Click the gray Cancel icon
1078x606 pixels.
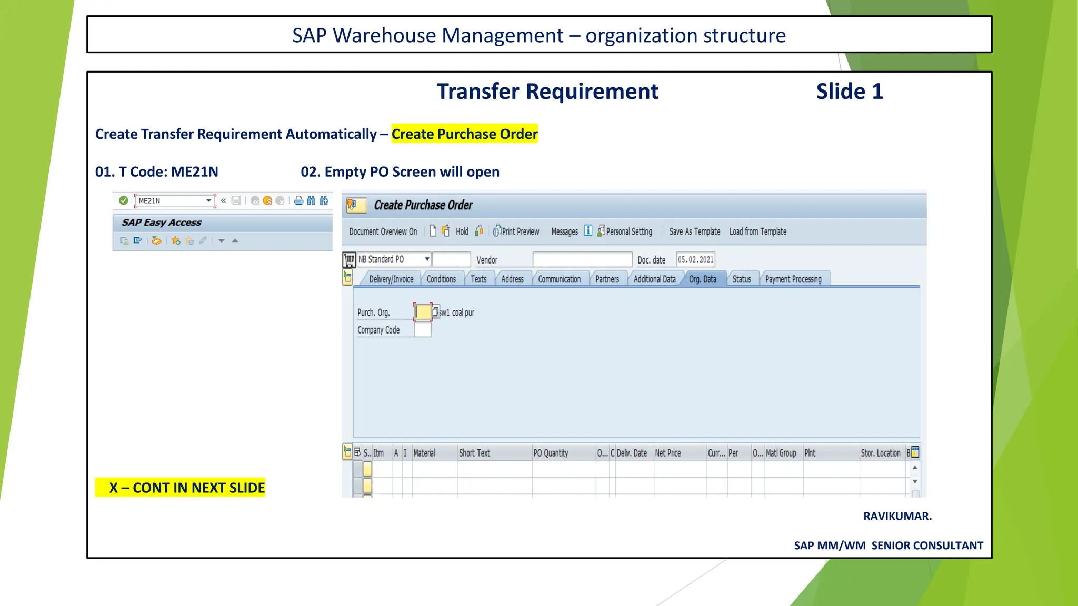pyautogui.click(x=280, y=200)
